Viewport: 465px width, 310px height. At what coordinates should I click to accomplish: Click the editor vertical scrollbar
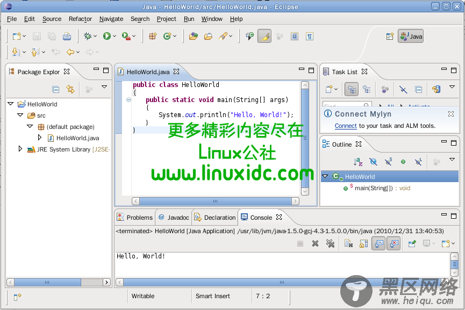(x=305, y=139)
